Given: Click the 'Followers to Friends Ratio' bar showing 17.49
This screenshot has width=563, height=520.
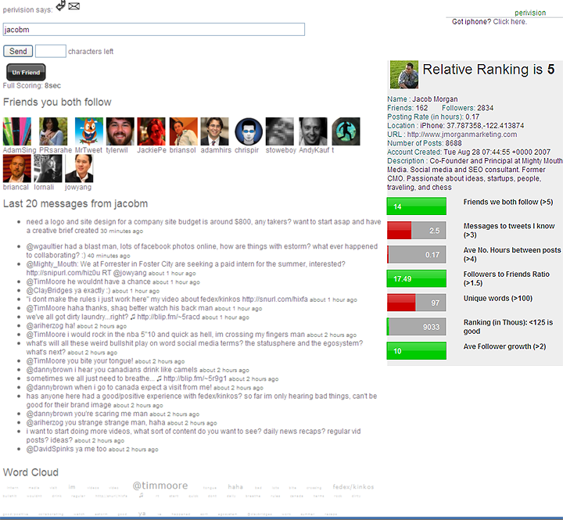Looking at the screenshot, I should 417,278.
